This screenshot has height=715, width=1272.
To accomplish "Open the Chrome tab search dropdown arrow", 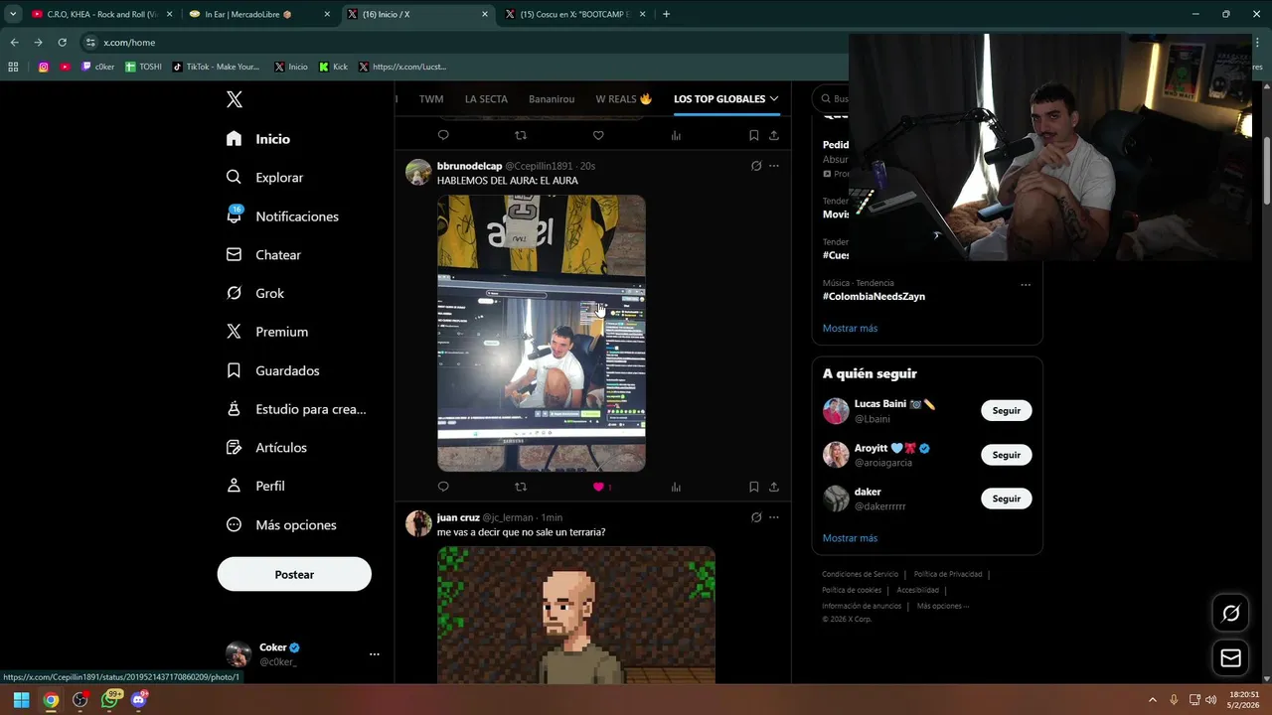I will click(13, 14).
